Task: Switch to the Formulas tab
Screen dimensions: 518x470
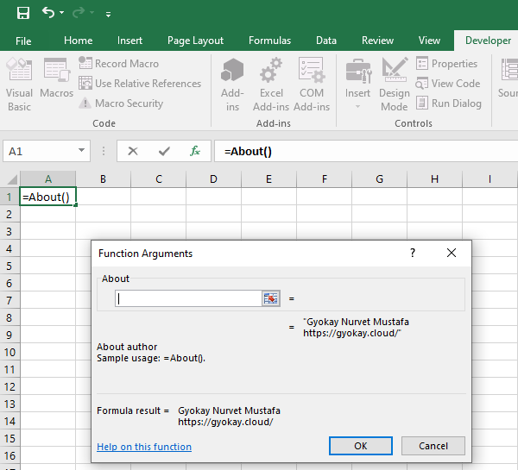Action: (x=269, y=41)
